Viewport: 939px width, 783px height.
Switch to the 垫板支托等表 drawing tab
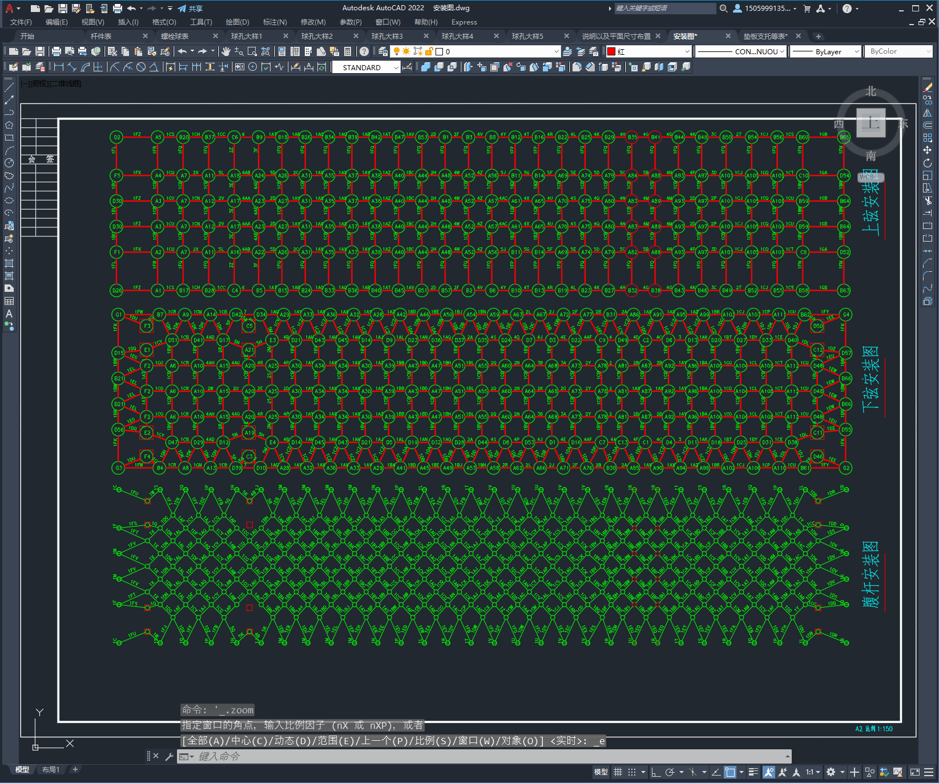coord(765,36)
